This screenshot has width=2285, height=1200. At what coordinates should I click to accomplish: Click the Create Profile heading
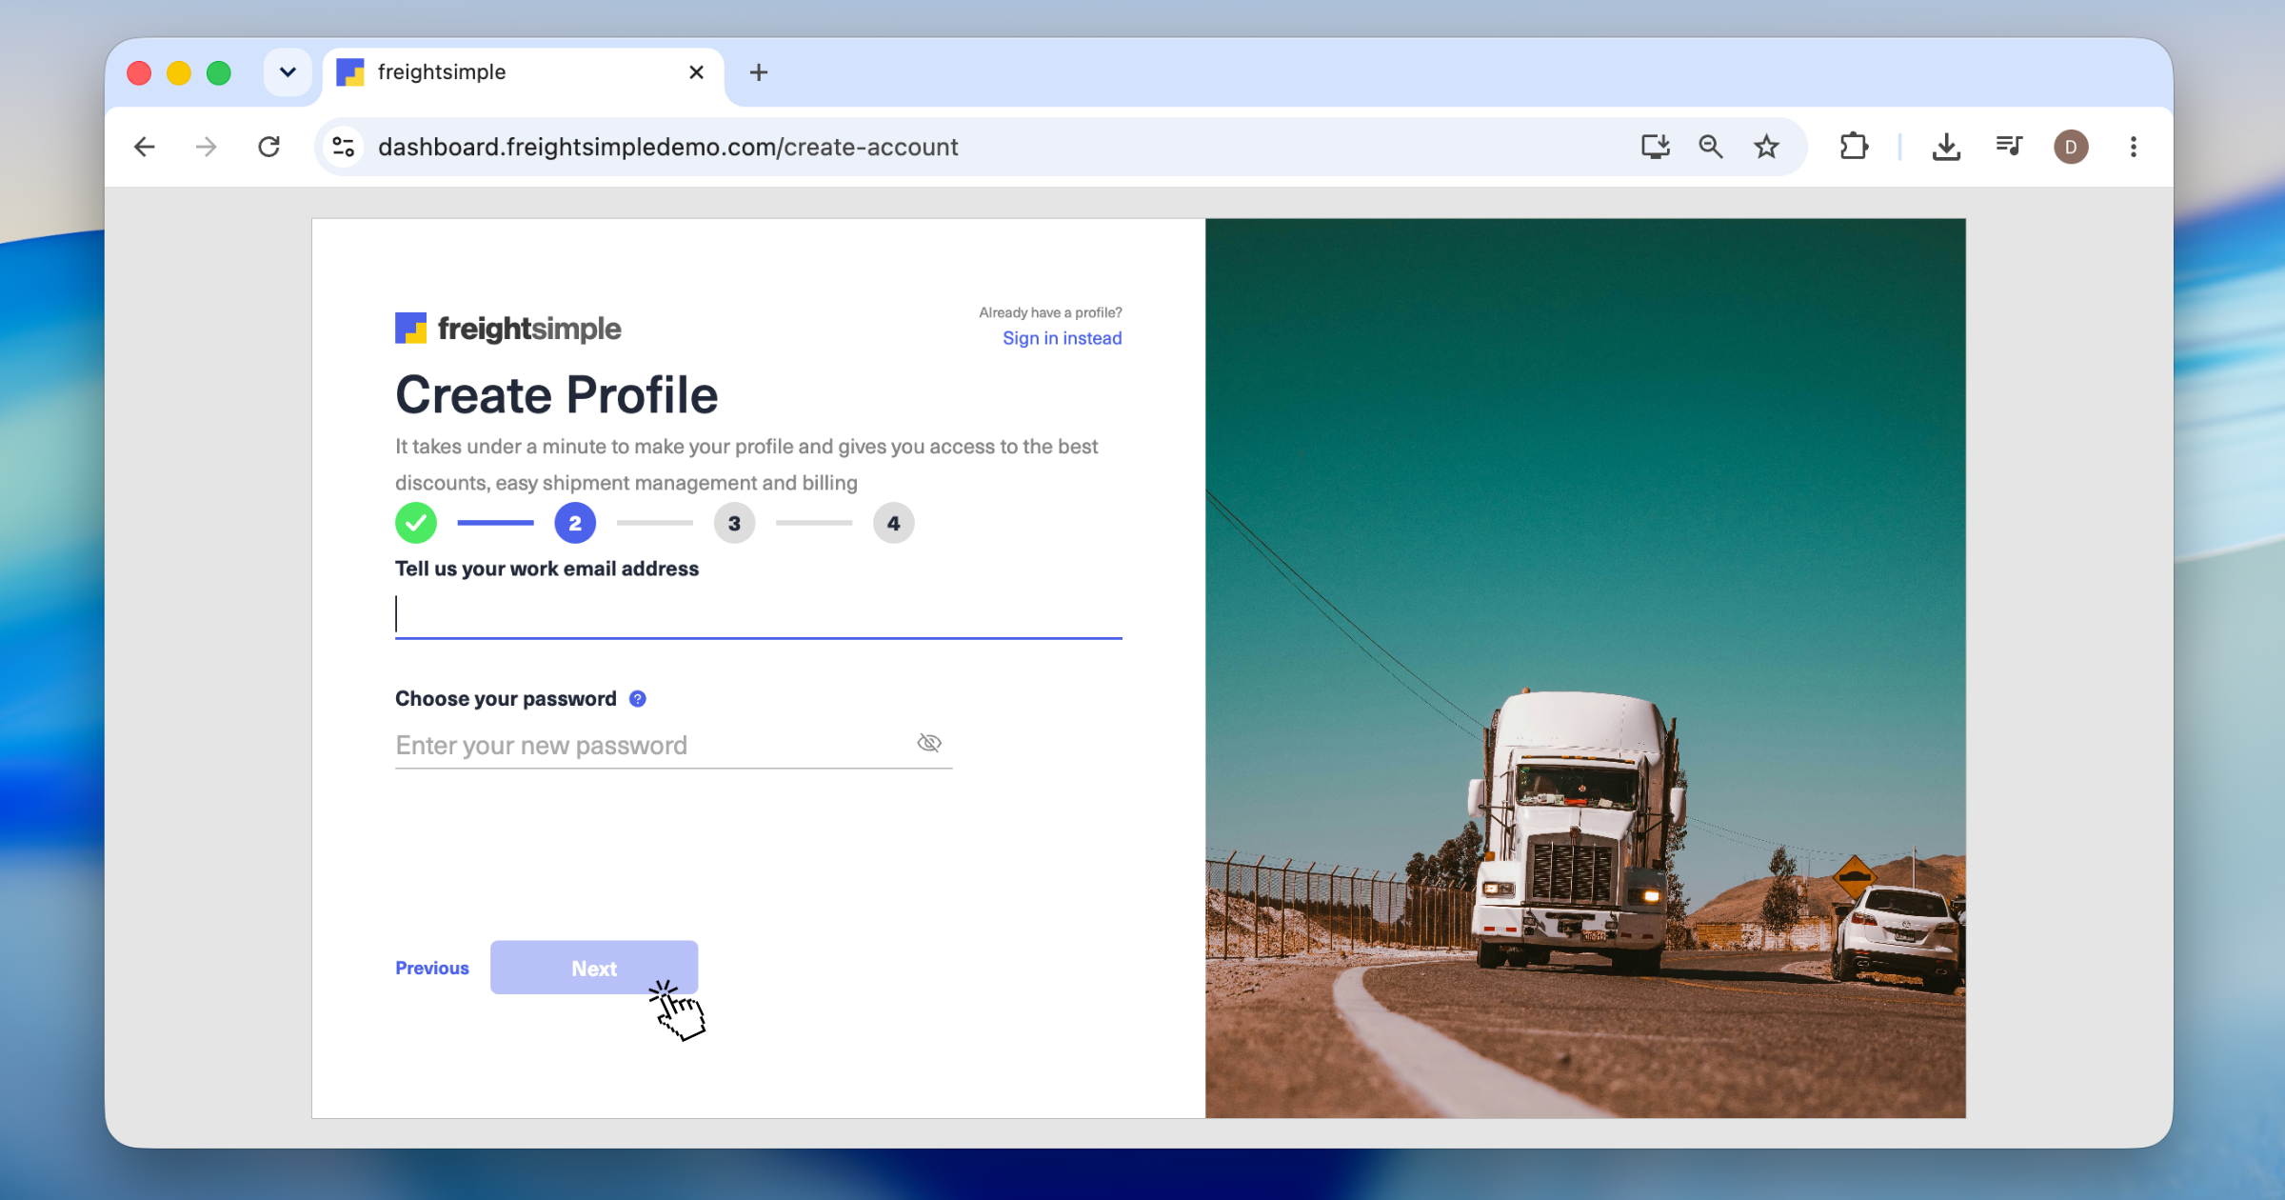pyautogui.click(x=556, y=394)
